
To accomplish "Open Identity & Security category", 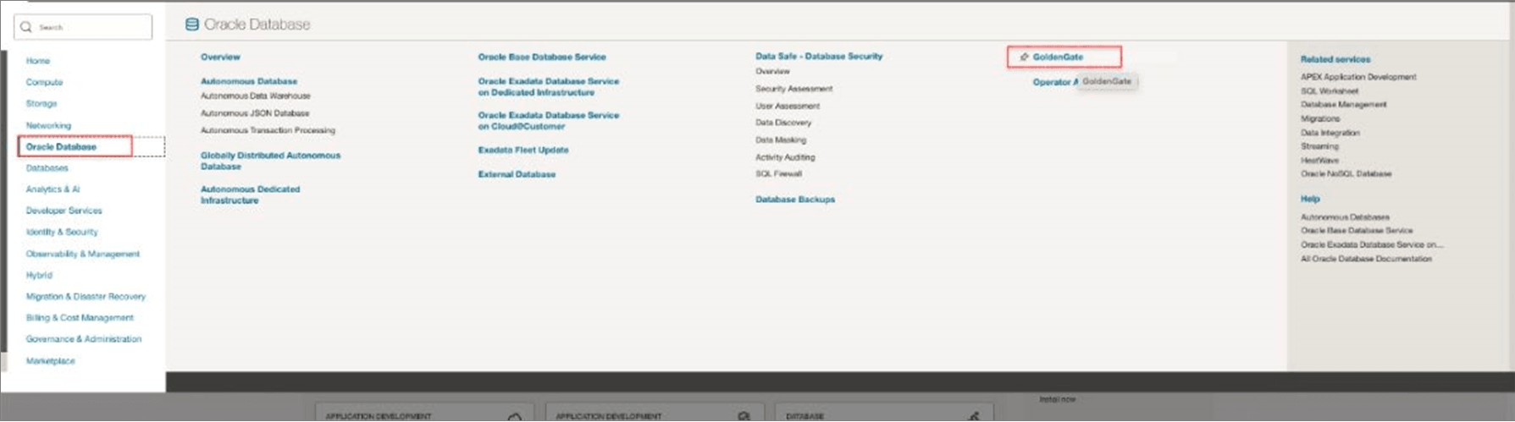I will [x=62, y=232].
